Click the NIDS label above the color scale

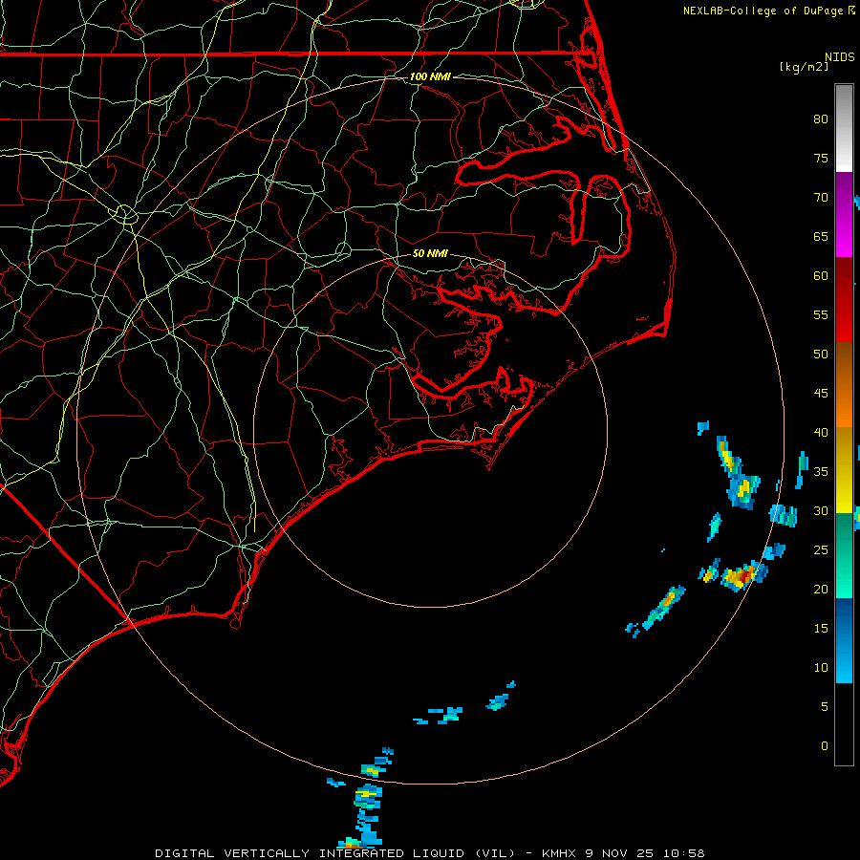tap(839, 56)
